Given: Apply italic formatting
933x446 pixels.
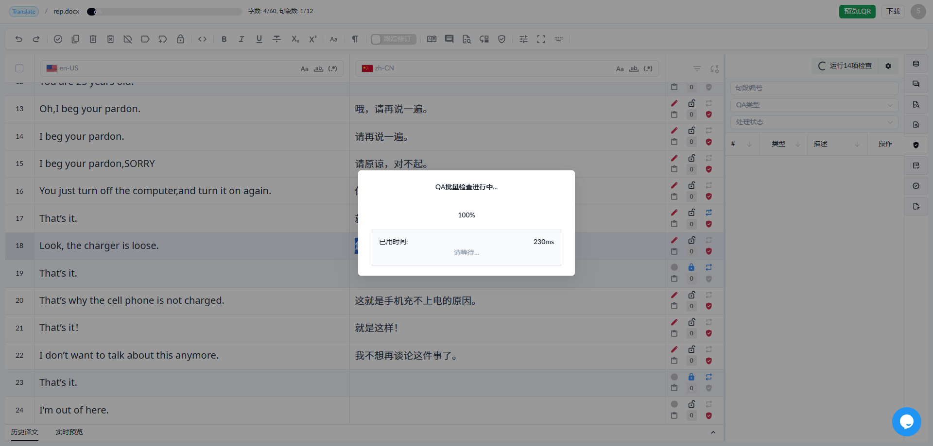Looking at the screenshot, I should coord(242,39).
